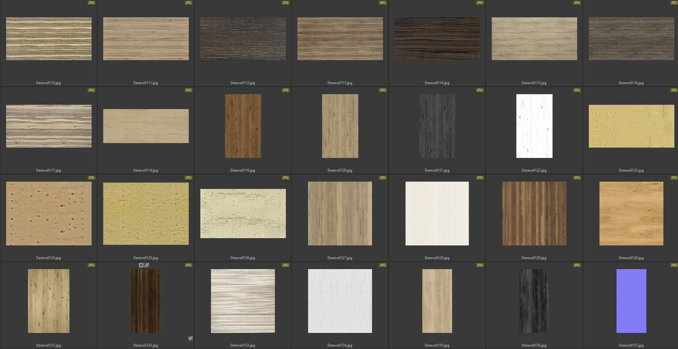This screenshot has height=349, width=678.
Task: Click the Derevo0130.jpg file name label
Action: pyautogui.click(x=630, y=258)
